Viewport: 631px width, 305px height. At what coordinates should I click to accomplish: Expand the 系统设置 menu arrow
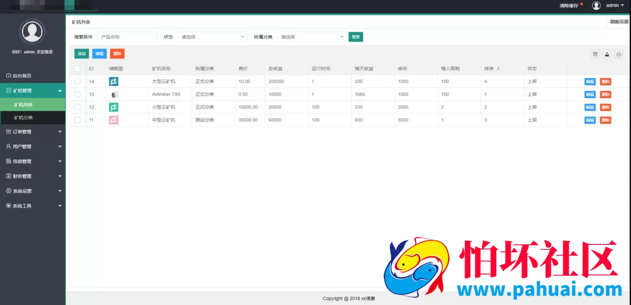click(60, 191)
